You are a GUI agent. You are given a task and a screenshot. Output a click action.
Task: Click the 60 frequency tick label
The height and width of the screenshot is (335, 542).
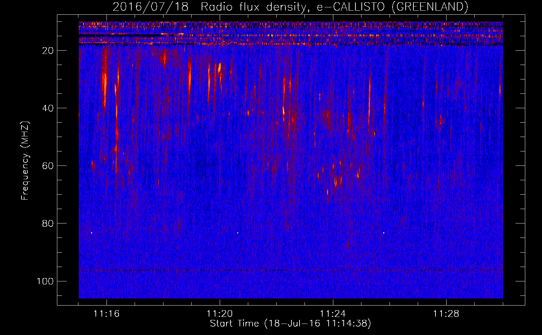(48, 166)
